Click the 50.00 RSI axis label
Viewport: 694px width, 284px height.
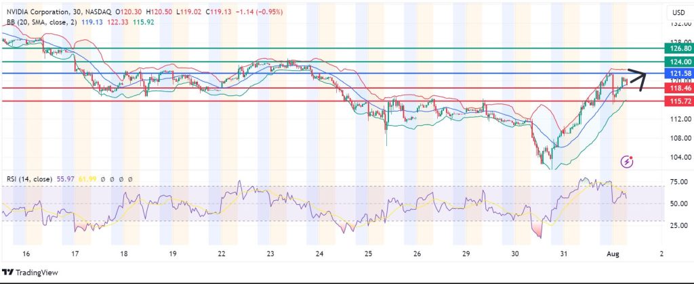coord(678,204)
